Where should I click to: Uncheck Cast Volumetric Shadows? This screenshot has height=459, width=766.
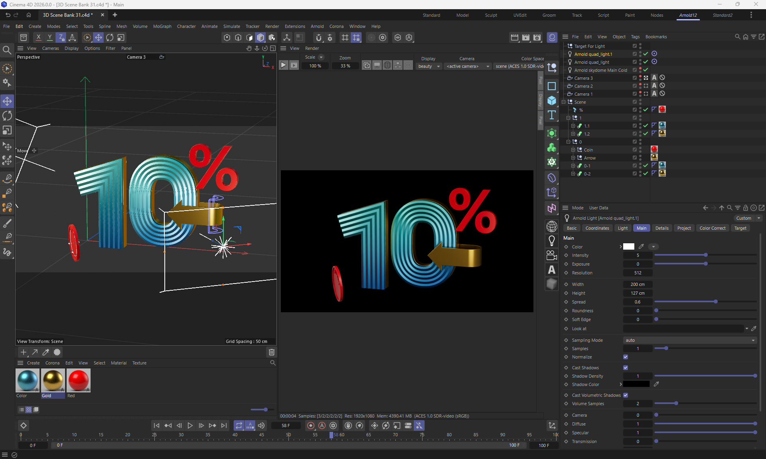[x=626, y=395]
